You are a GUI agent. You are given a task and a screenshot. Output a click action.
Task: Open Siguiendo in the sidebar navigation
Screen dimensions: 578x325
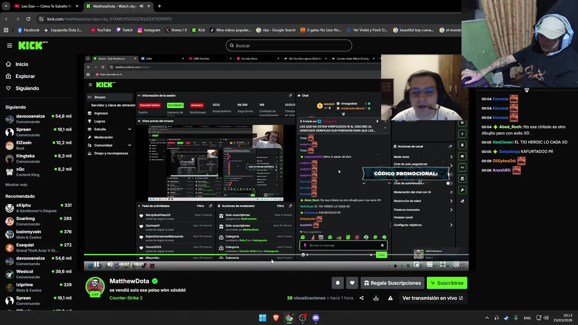tap(27, 88)
